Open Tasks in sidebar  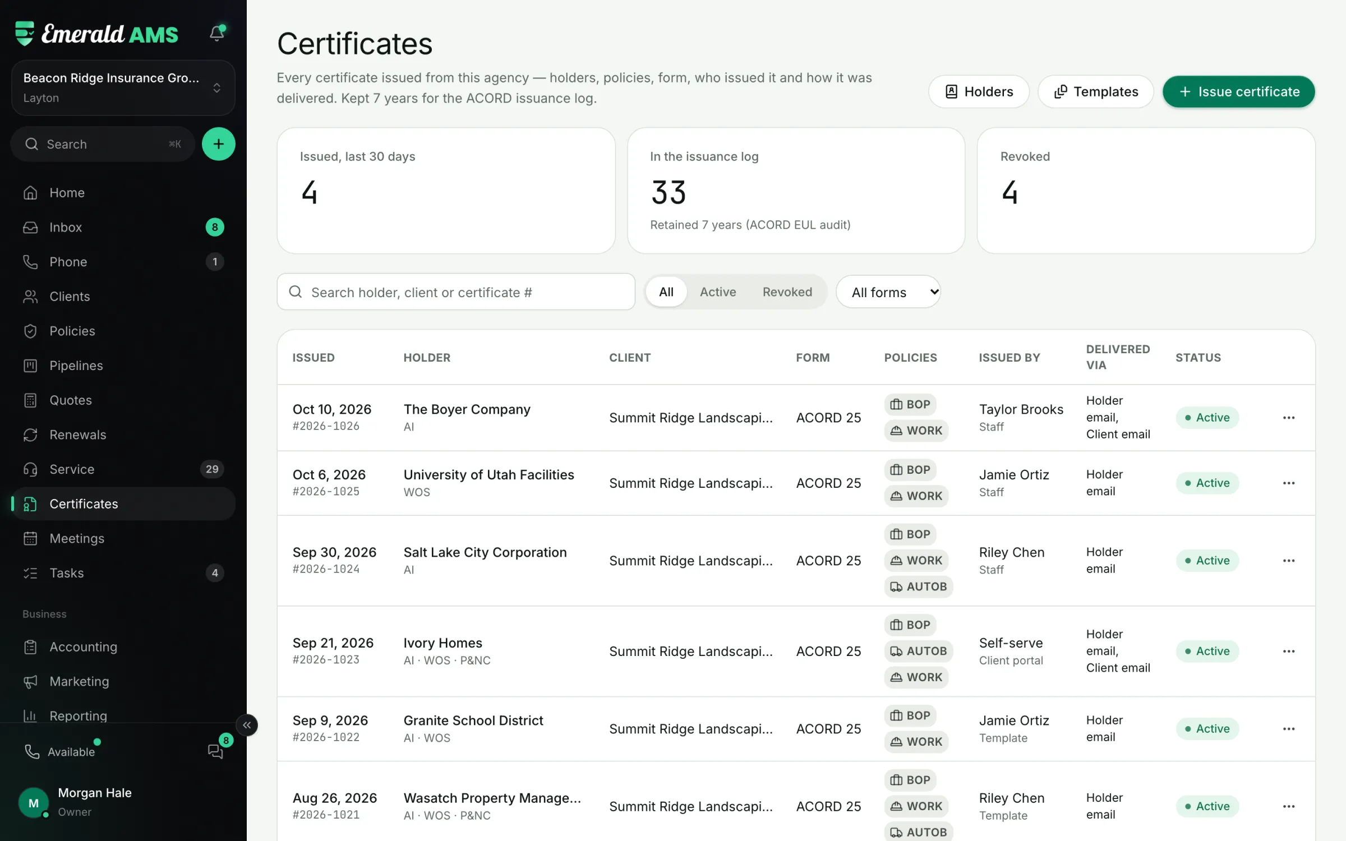tap(123, 573)
